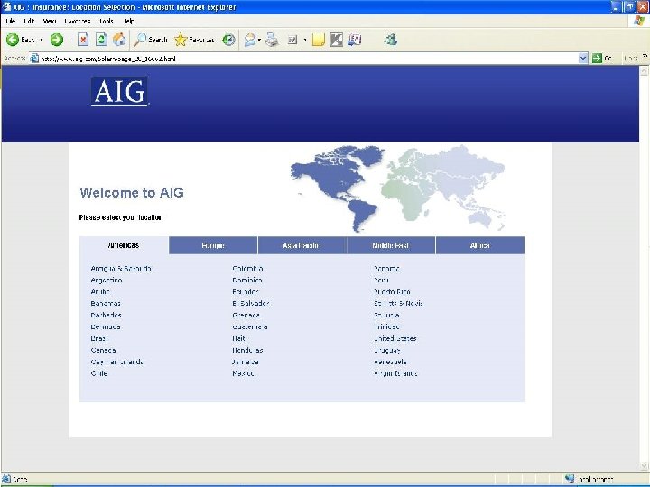The width and height of the screenshot is (650, 487).
Task: Open the View menu
Action: pos(49,21)
